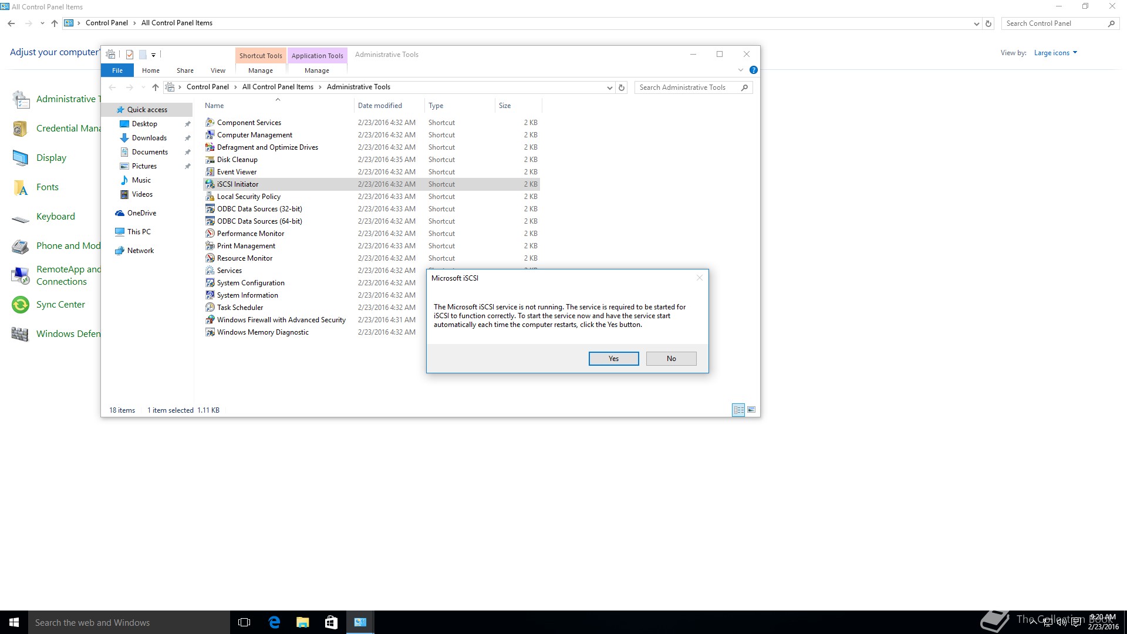Expand the View by Large icons dropdown
Screen dimensions: 1127x634
click(x=1055, y=53)
